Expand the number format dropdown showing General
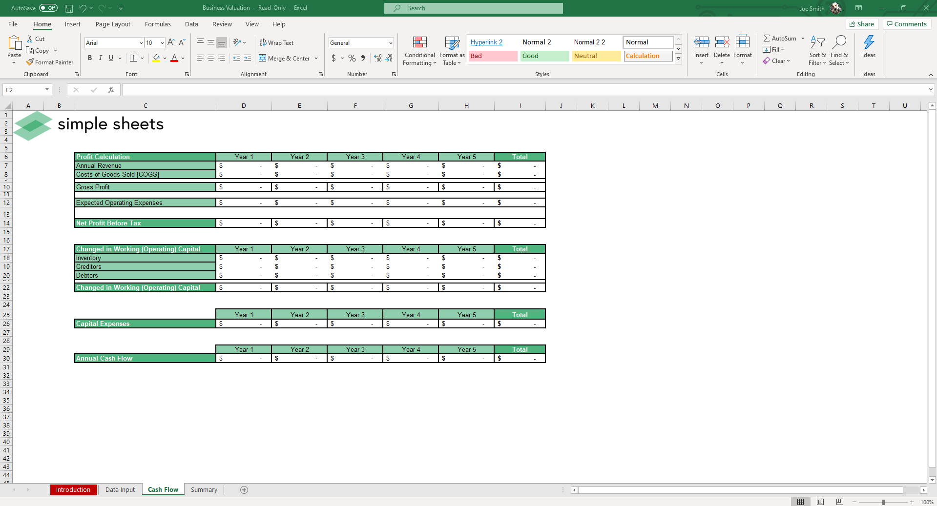937x506 pixels. [389, 43]
